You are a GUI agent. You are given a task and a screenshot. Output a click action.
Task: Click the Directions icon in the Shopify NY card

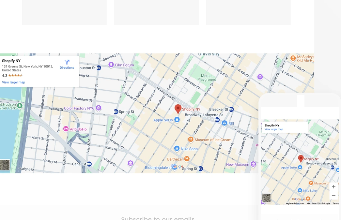67,62
